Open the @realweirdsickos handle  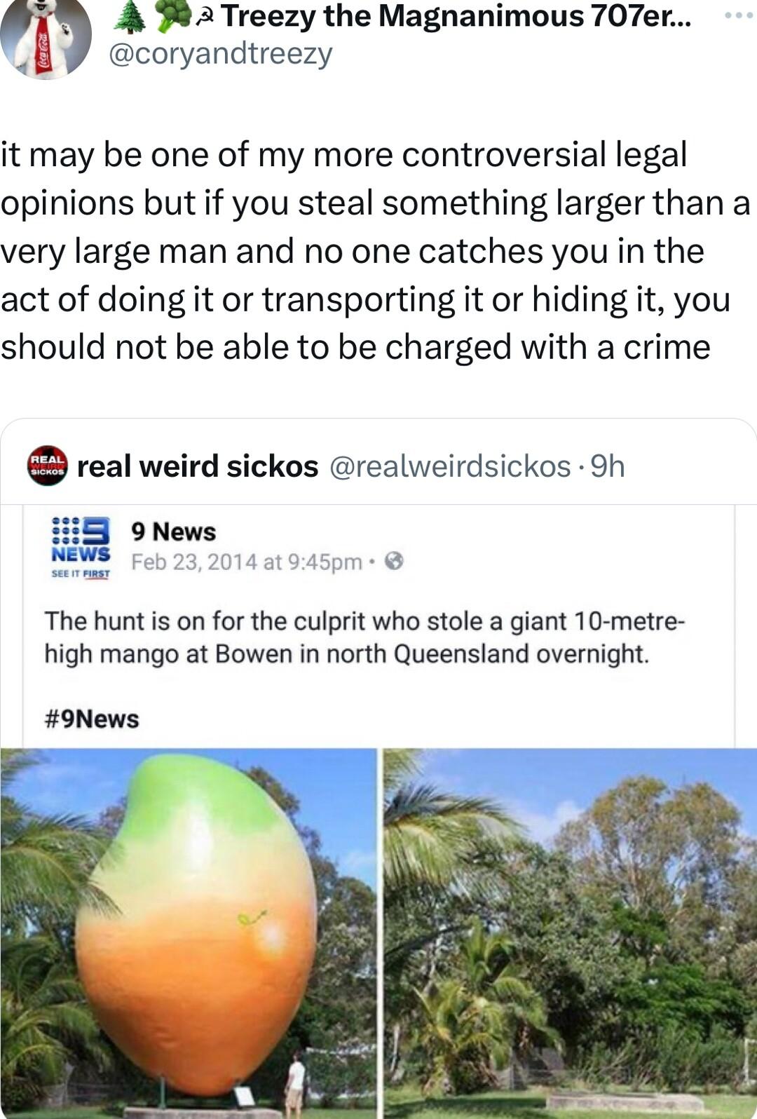click(x=450, y=467)
